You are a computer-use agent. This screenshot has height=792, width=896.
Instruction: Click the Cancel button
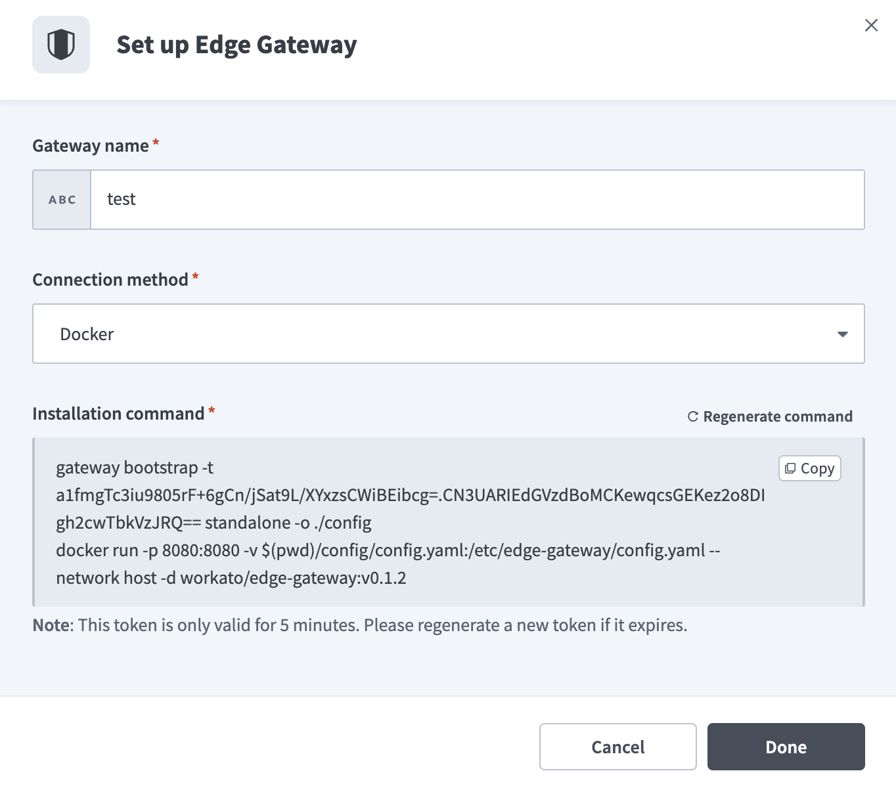(617, 747)
